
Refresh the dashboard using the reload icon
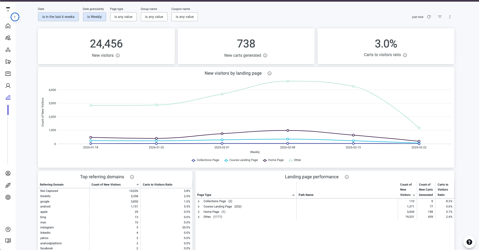click(429, 17)
